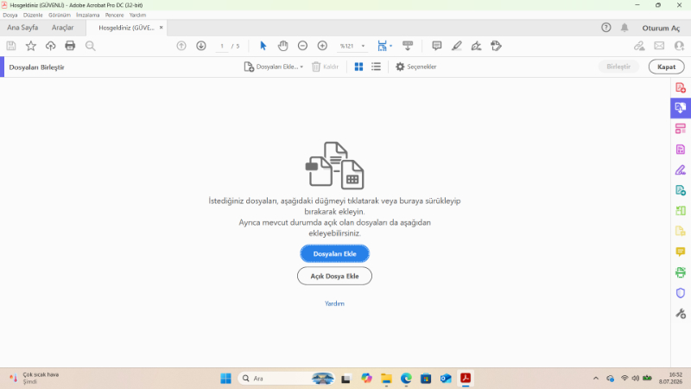
Task: Open Create PDF in right sidebar
Action: (x=681, y=88)
